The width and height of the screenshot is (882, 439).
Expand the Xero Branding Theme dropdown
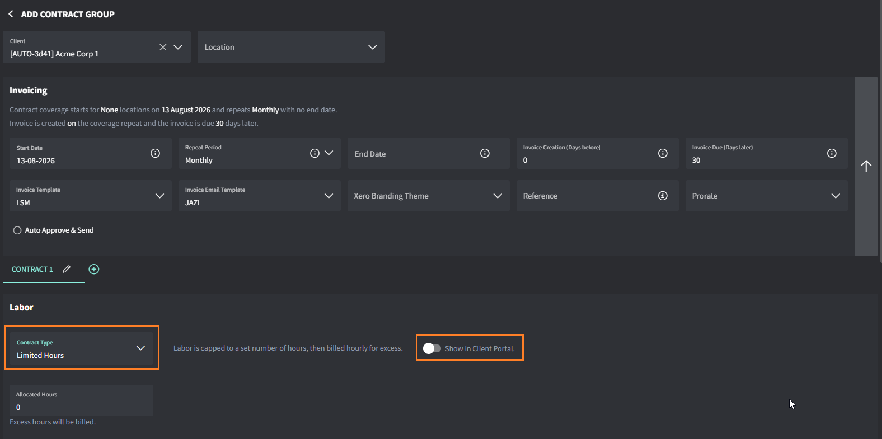pos(429,196)
